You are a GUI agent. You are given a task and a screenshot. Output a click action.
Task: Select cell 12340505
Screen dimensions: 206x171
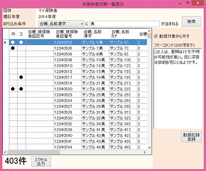(67, 48)
